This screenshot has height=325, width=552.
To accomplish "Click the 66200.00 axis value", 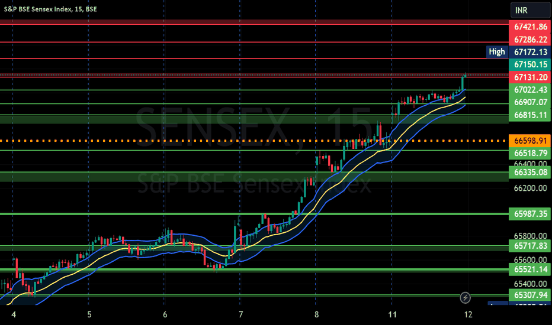I will 530,188.
